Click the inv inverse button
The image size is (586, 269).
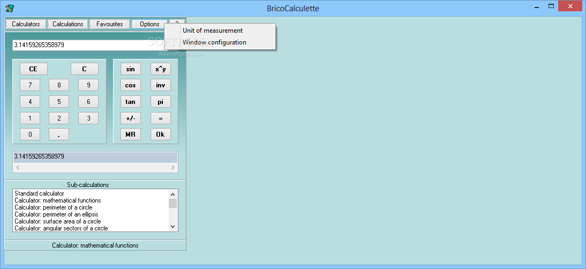161,85
